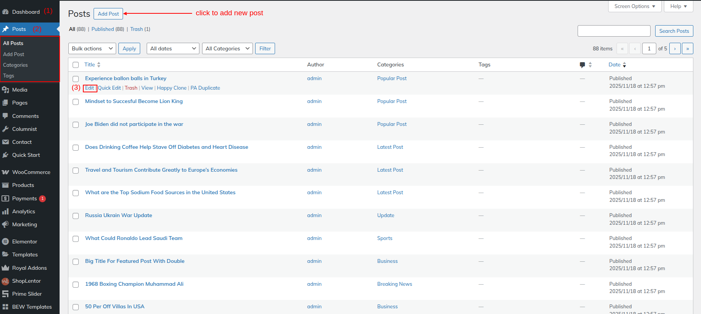
Task: Tick the select-all checkbox beside Title
Action: coord(76,65)
